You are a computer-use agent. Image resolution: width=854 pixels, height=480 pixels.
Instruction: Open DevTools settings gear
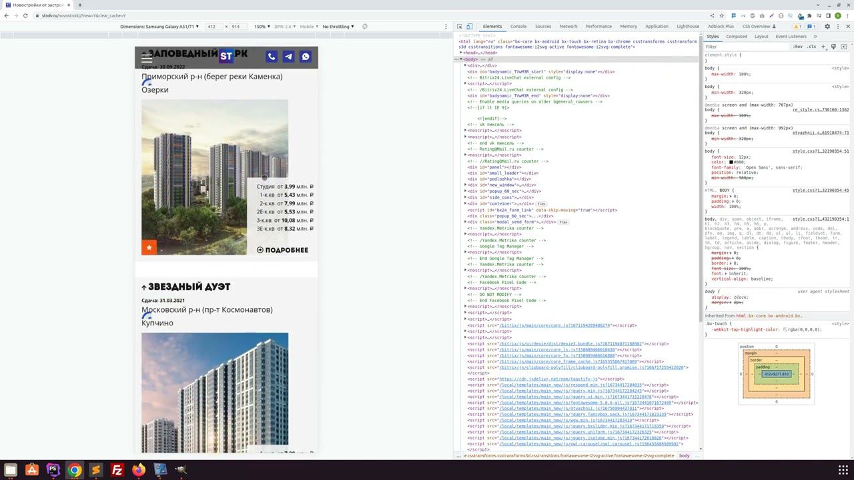click(827, 27)
